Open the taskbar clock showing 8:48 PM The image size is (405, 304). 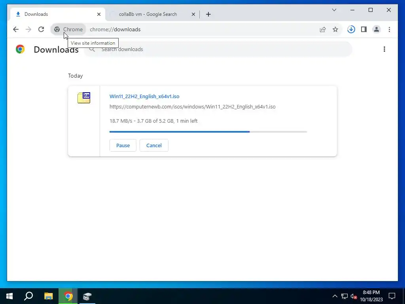click(371, 296)
